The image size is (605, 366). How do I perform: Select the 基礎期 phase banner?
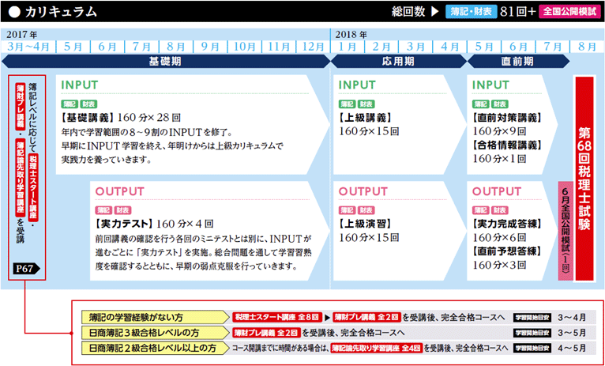click(167, 61)
